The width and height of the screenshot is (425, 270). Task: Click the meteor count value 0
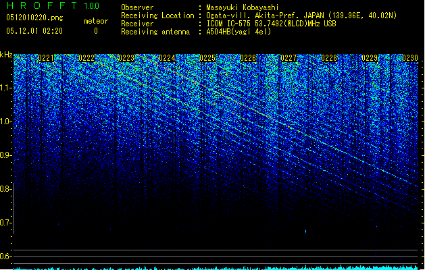(x=96, y=31)
